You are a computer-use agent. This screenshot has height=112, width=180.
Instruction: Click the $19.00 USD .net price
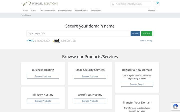click(68, 41)
